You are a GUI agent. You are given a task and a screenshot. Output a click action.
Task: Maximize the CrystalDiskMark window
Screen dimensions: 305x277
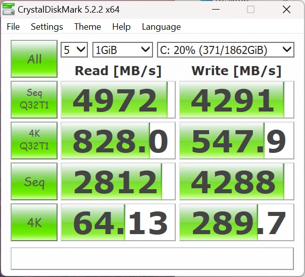coord(251,10)
